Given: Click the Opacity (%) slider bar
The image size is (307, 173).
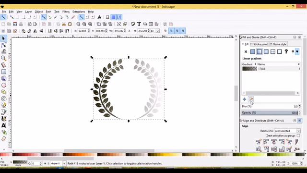Looking at the screenshot, I should (270, 113).
